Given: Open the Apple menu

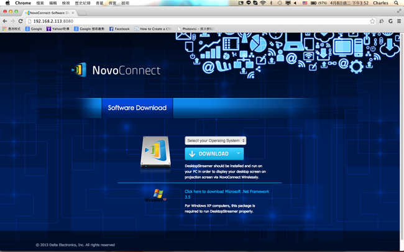Looking at the screenshot, I should (7, 3).
